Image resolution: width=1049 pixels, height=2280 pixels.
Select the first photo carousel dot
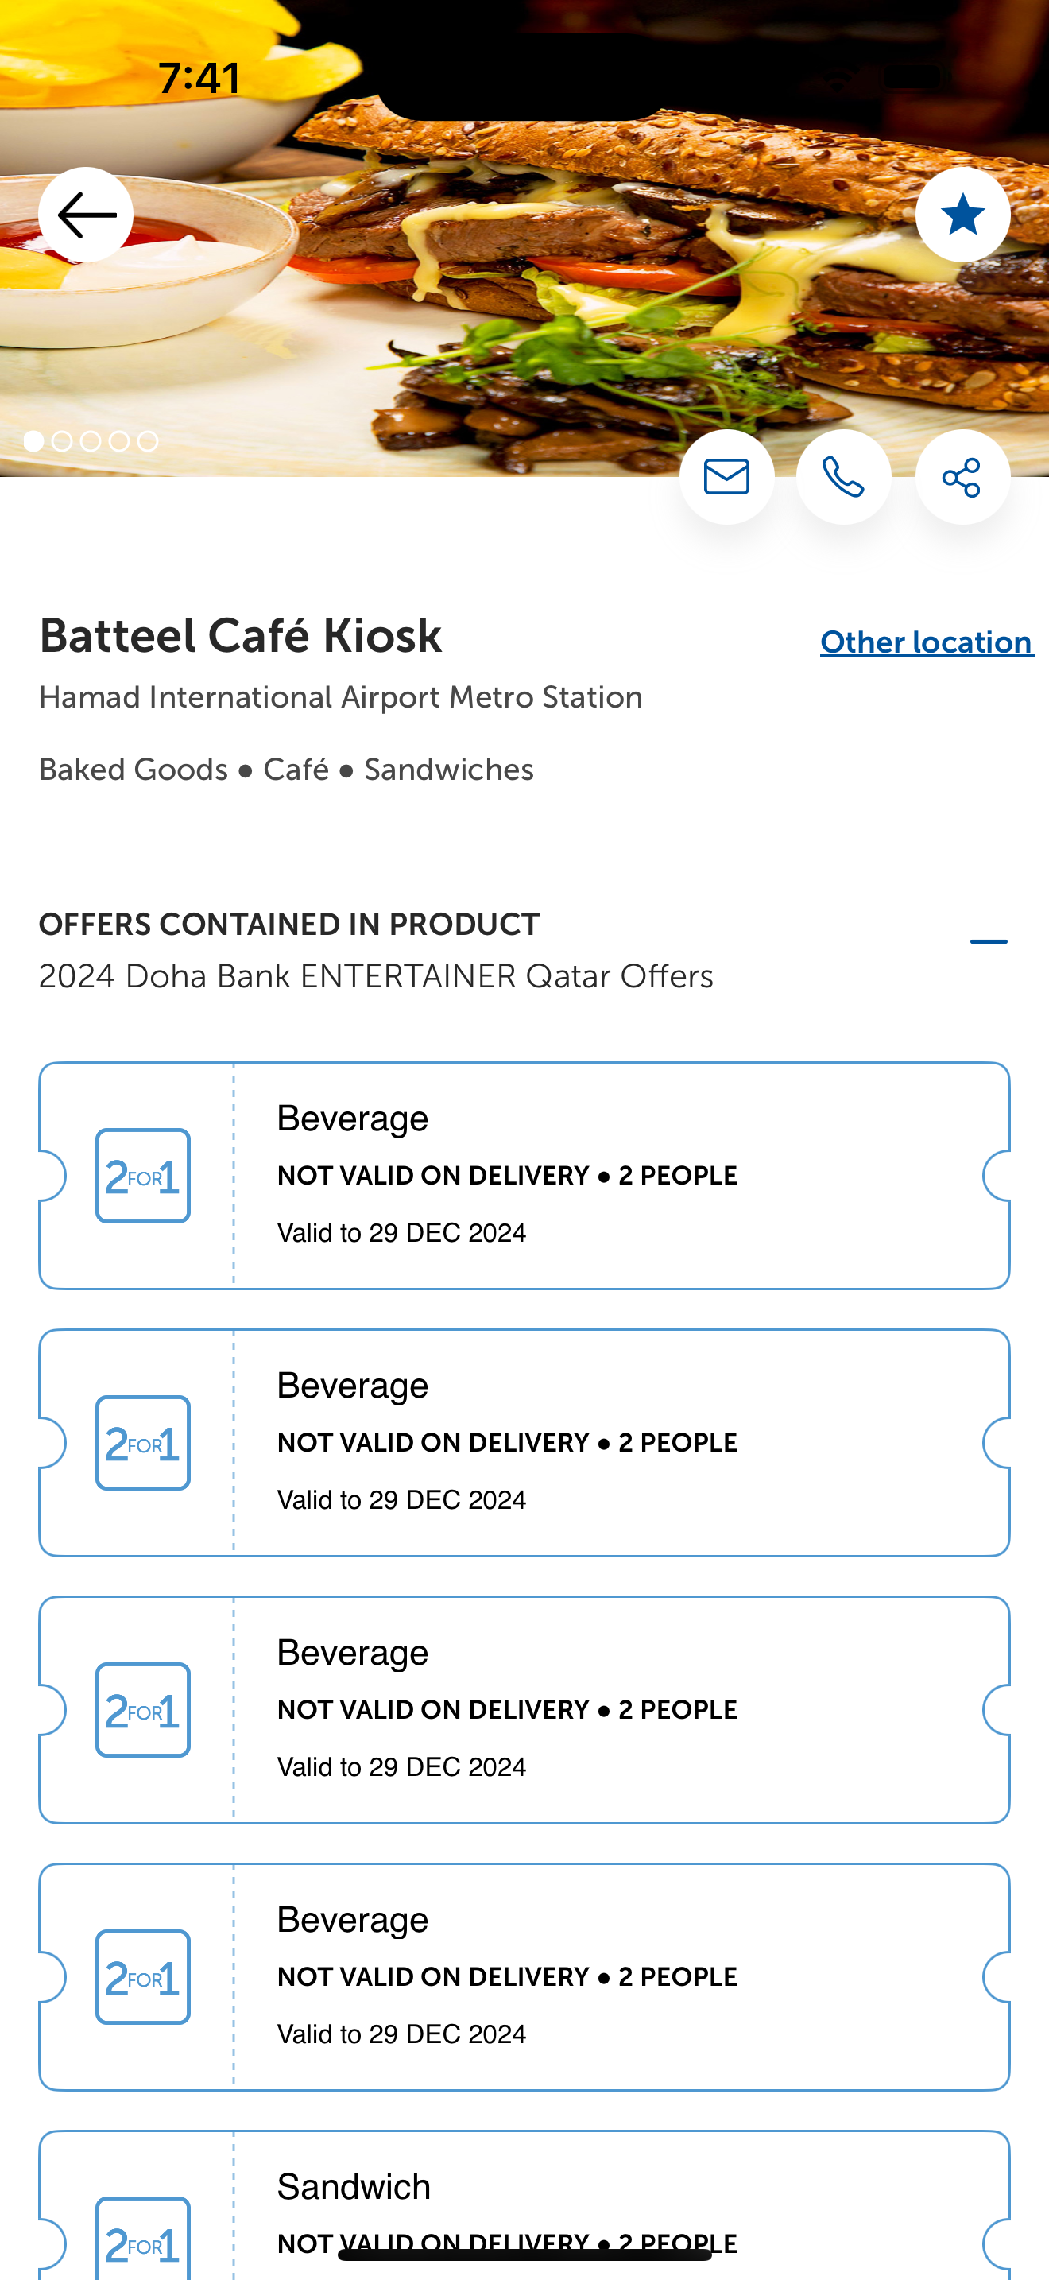coord(33,440)
